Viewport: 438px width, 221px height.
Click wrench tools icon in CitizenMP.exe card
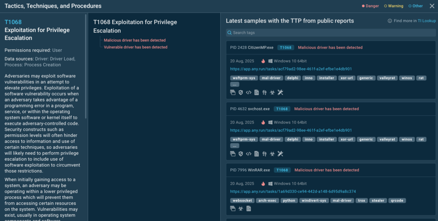281,92
